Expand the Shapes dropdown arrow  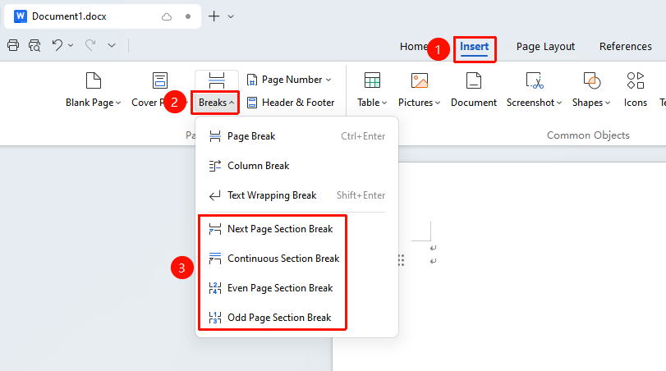(x=608, y=103)
